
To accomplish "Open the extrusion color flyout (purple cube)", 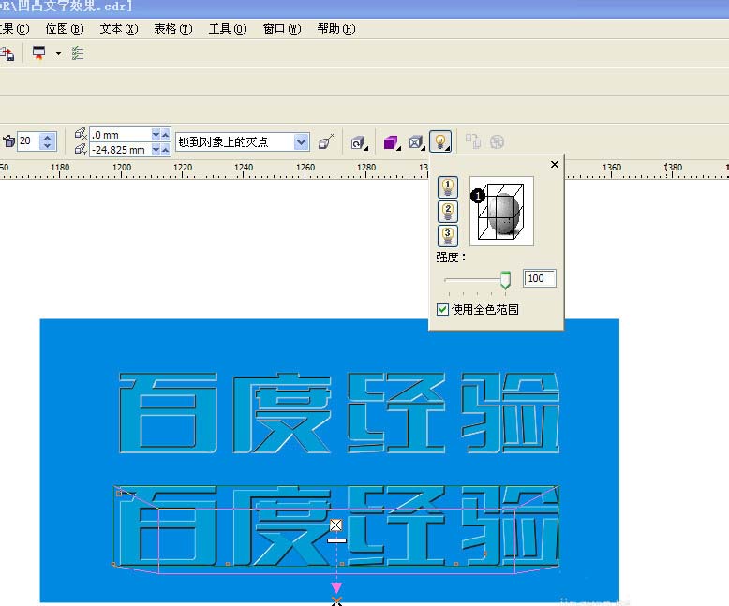I will [x=392, y=142].
